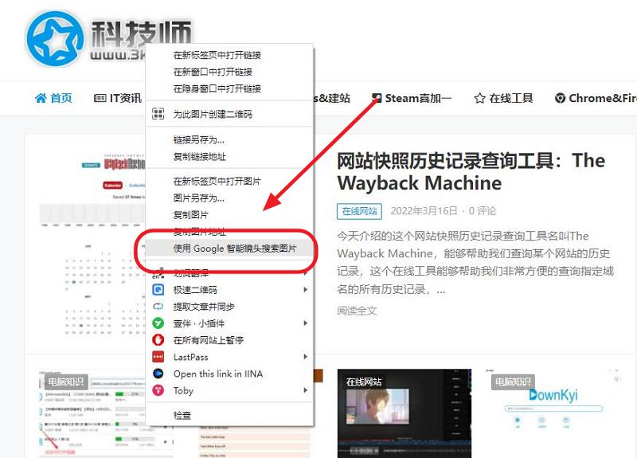Click the 在线网站 category tag under title
The height and width of the screenshot is (458, 637).
tap(360, 211)
